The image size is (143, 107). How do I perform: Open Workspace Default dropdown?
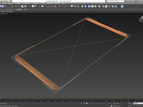click(x=5, y=1)
